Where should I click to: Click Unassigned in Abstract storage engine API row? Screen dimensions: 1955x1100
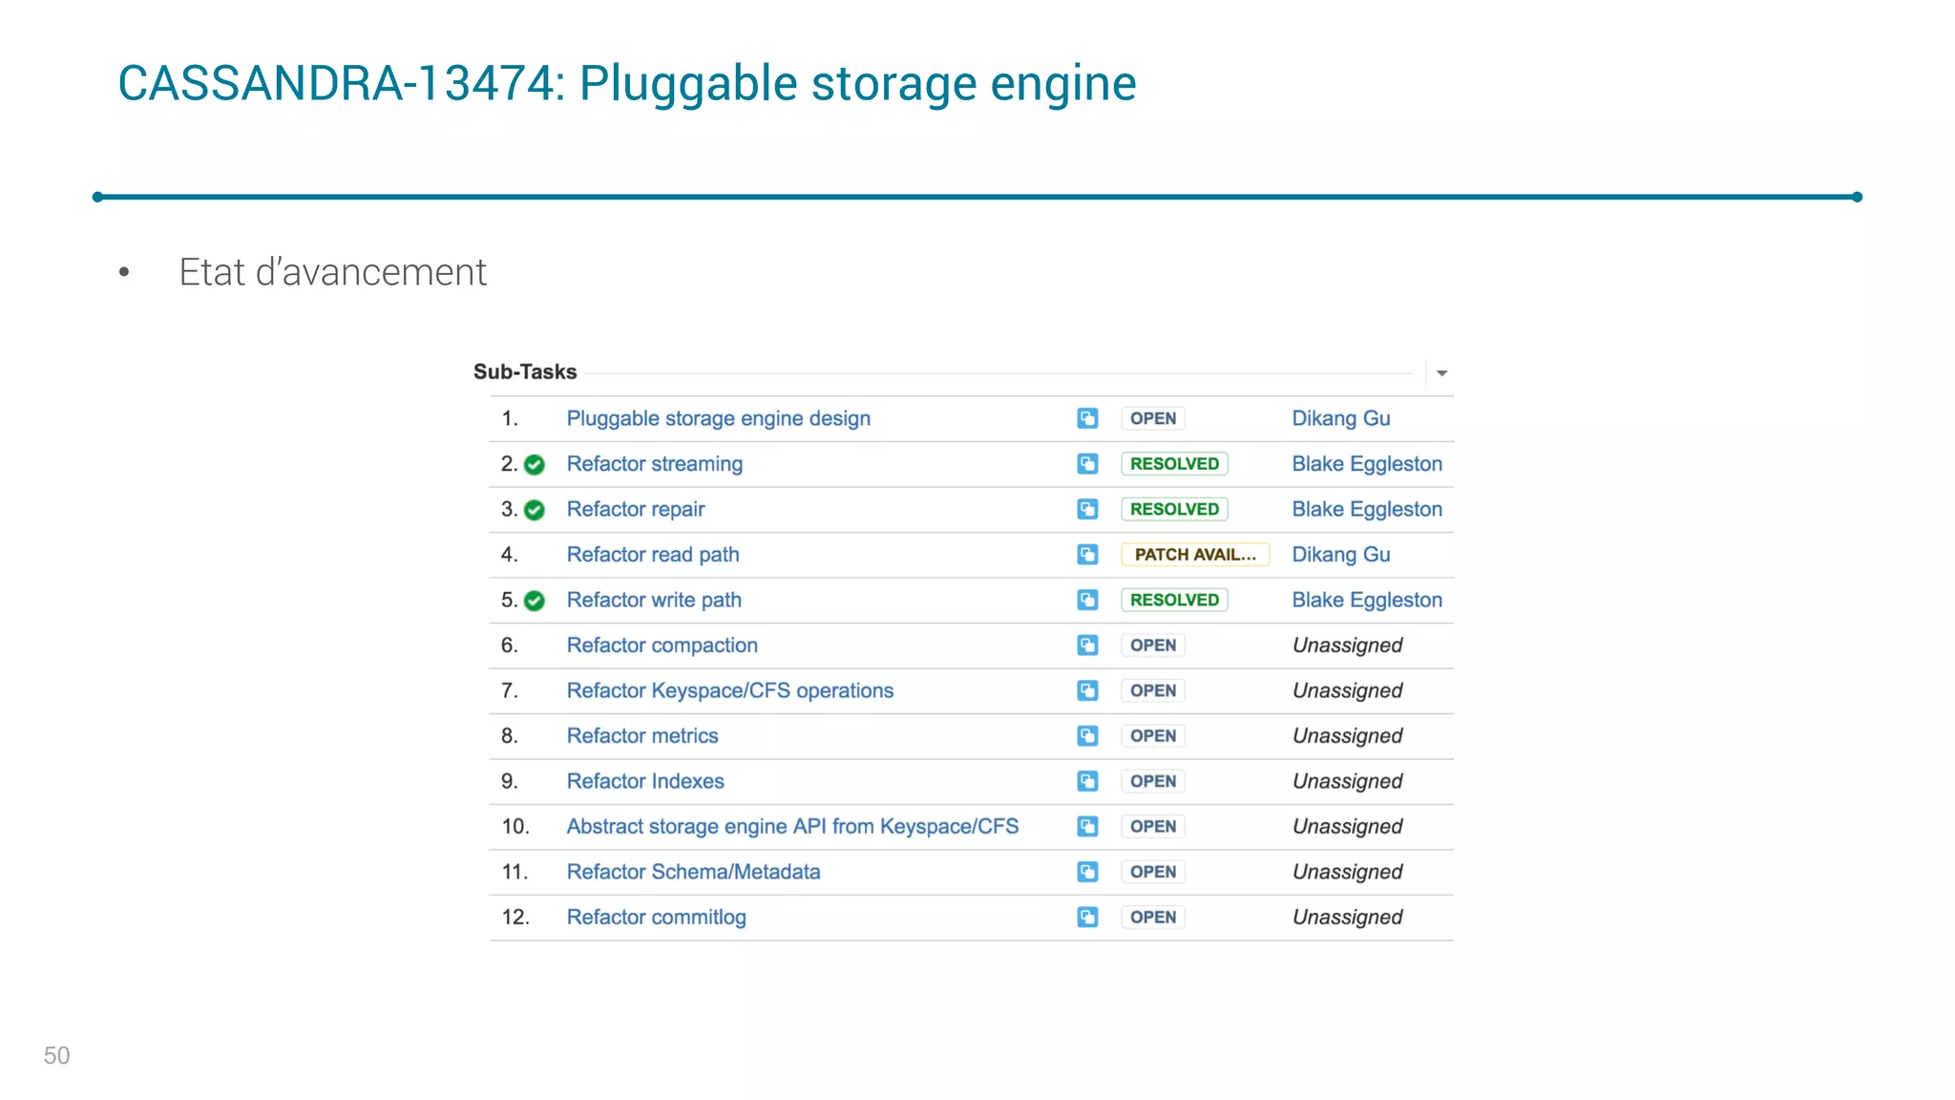click(x=1347, y=827)
